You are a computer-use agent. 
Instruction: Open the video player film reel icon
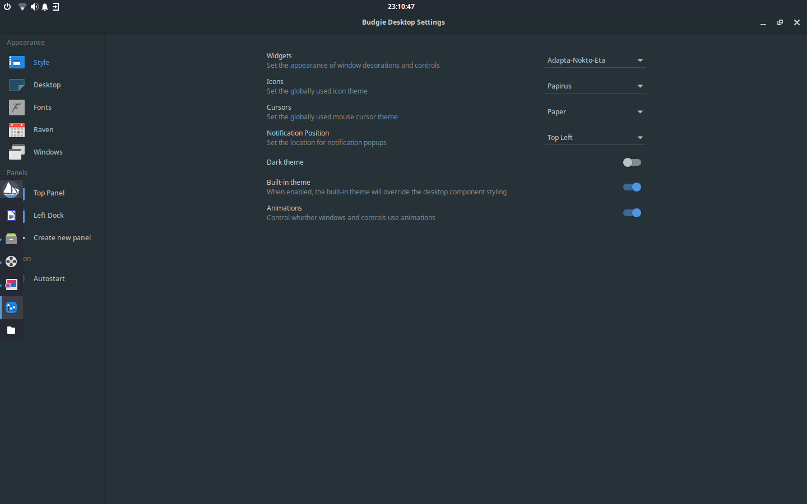click(x=11, y=262)
